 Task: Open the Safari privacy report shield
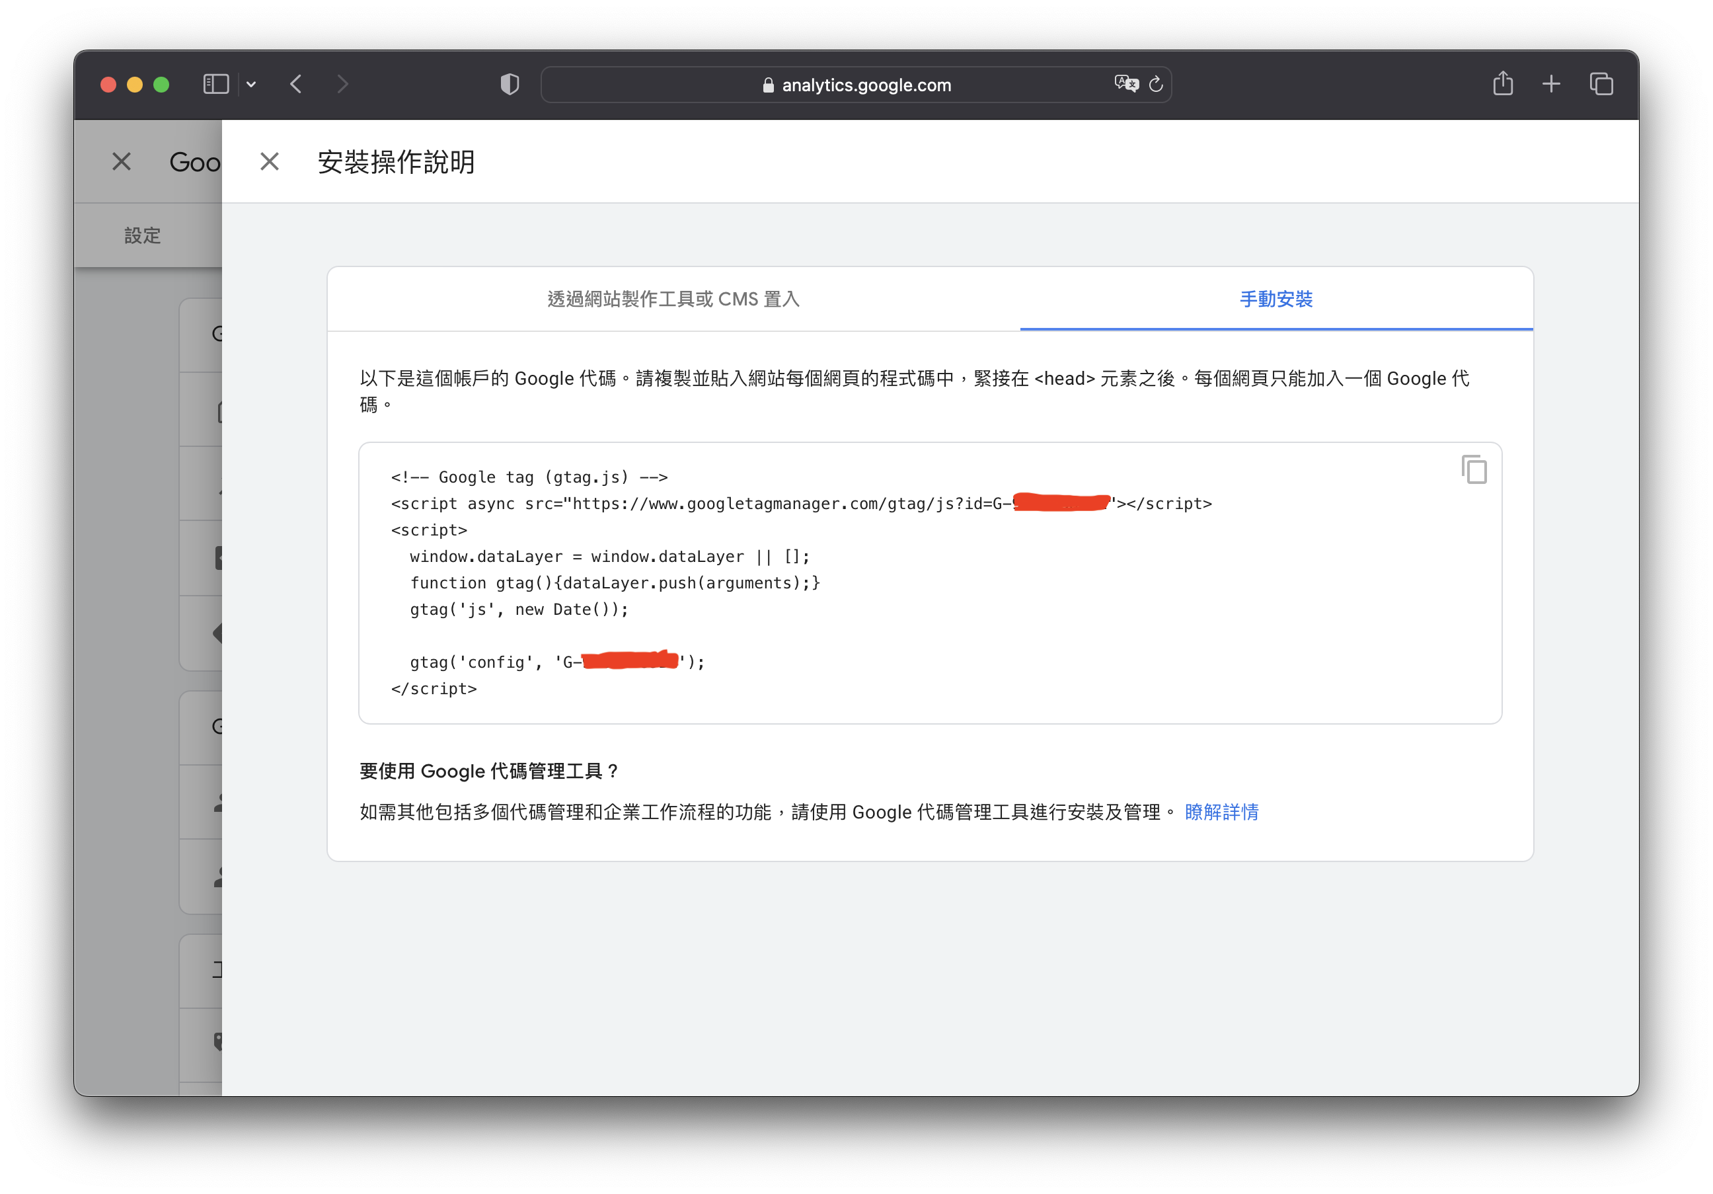(510, 85)
